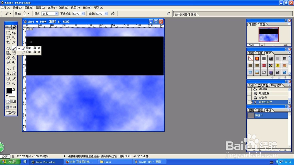Image resolution: width=294 pixels, height=165 pixels.
Task: Select the Magic Wand tool
Action: pos(14,38)
